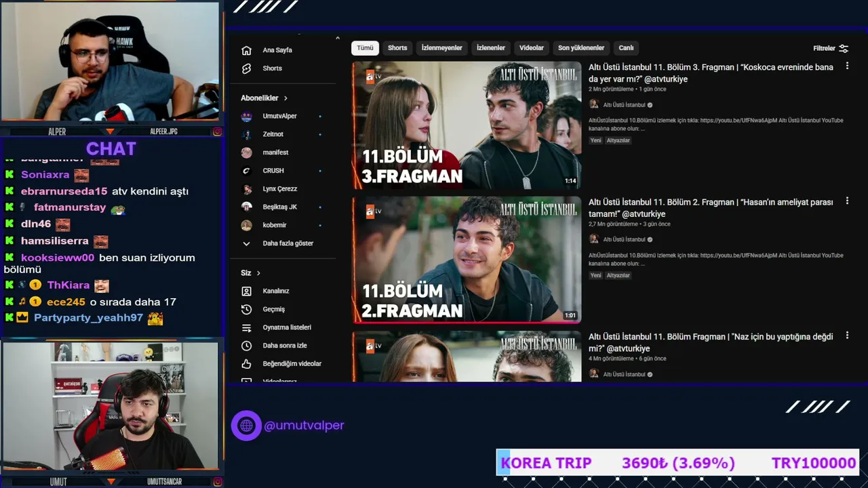This screenshot has height=488, width=868.
Task: Open the Geçmiş history icon
Action: tap(247, 309)
